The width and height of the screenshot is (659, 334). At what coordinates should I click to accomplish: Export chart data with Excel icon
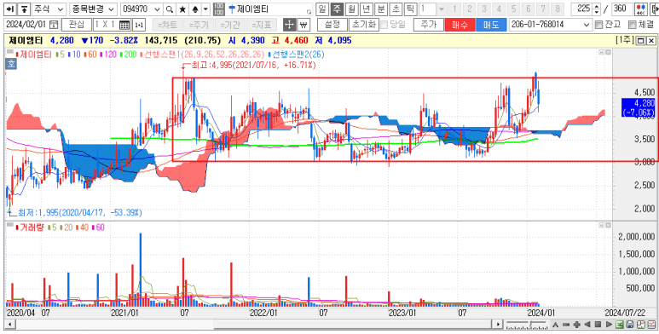[x=620, y=325]
